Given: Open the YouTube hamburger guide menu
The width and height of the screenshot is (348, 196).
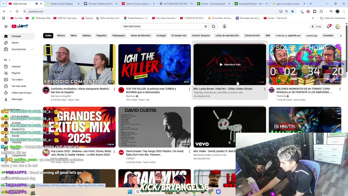Looking at the screenshot, I should click(6, 26).
